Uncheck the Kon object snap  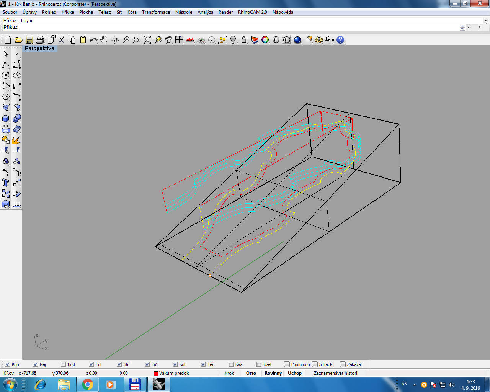[8, 364]
